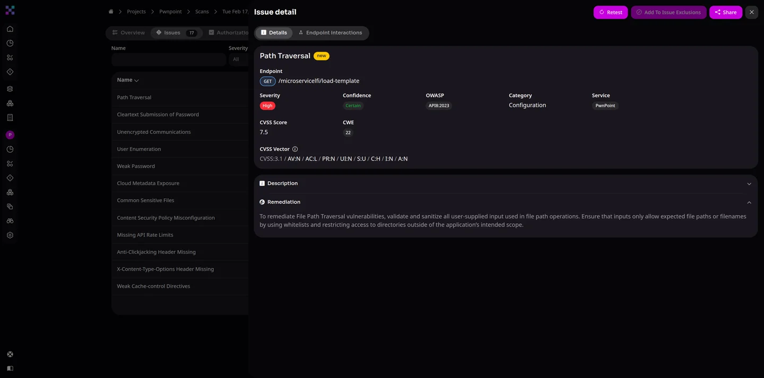Switch to Endpoint Interactions tab
Screen dimensions: 764x378
(330, 33)
